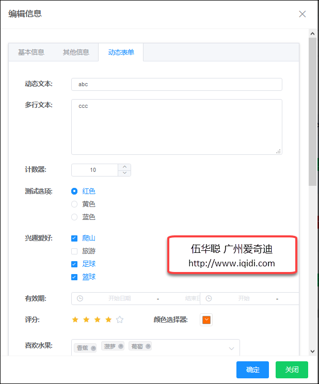Screen dimensions: 319x384
Task: Set 评分 to three stars
Action: pyautogui.click(x=97, y=319)
